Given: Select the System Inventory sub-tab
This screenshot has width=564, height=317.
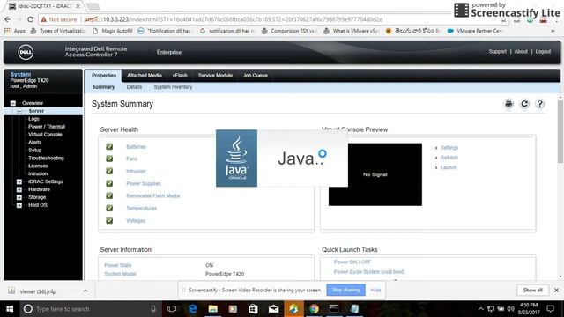Looking at the screenshot, I should pos(173,87).
